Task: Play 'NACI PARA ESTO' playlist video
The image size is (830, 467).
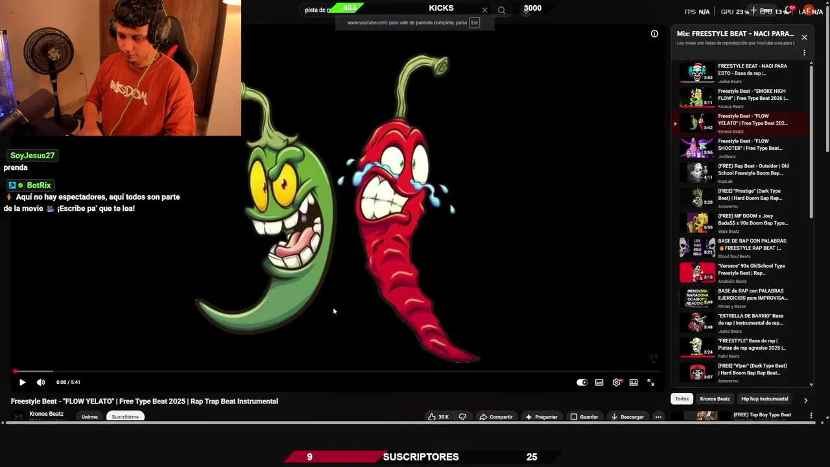Action: pos(739,73)
